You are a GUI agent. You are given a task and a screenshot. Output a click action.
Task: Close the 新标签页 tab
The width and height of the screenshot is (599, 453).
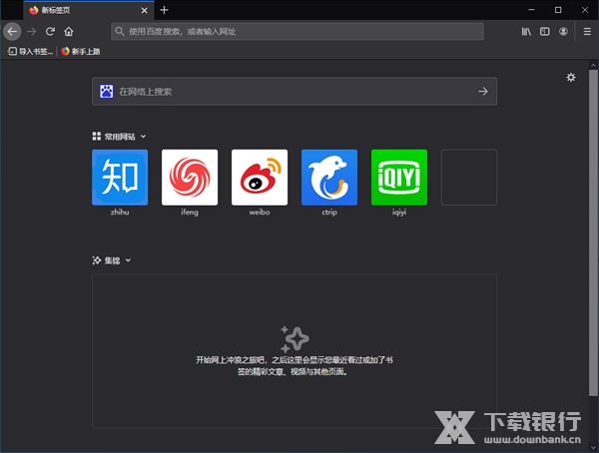coord(145,10)
